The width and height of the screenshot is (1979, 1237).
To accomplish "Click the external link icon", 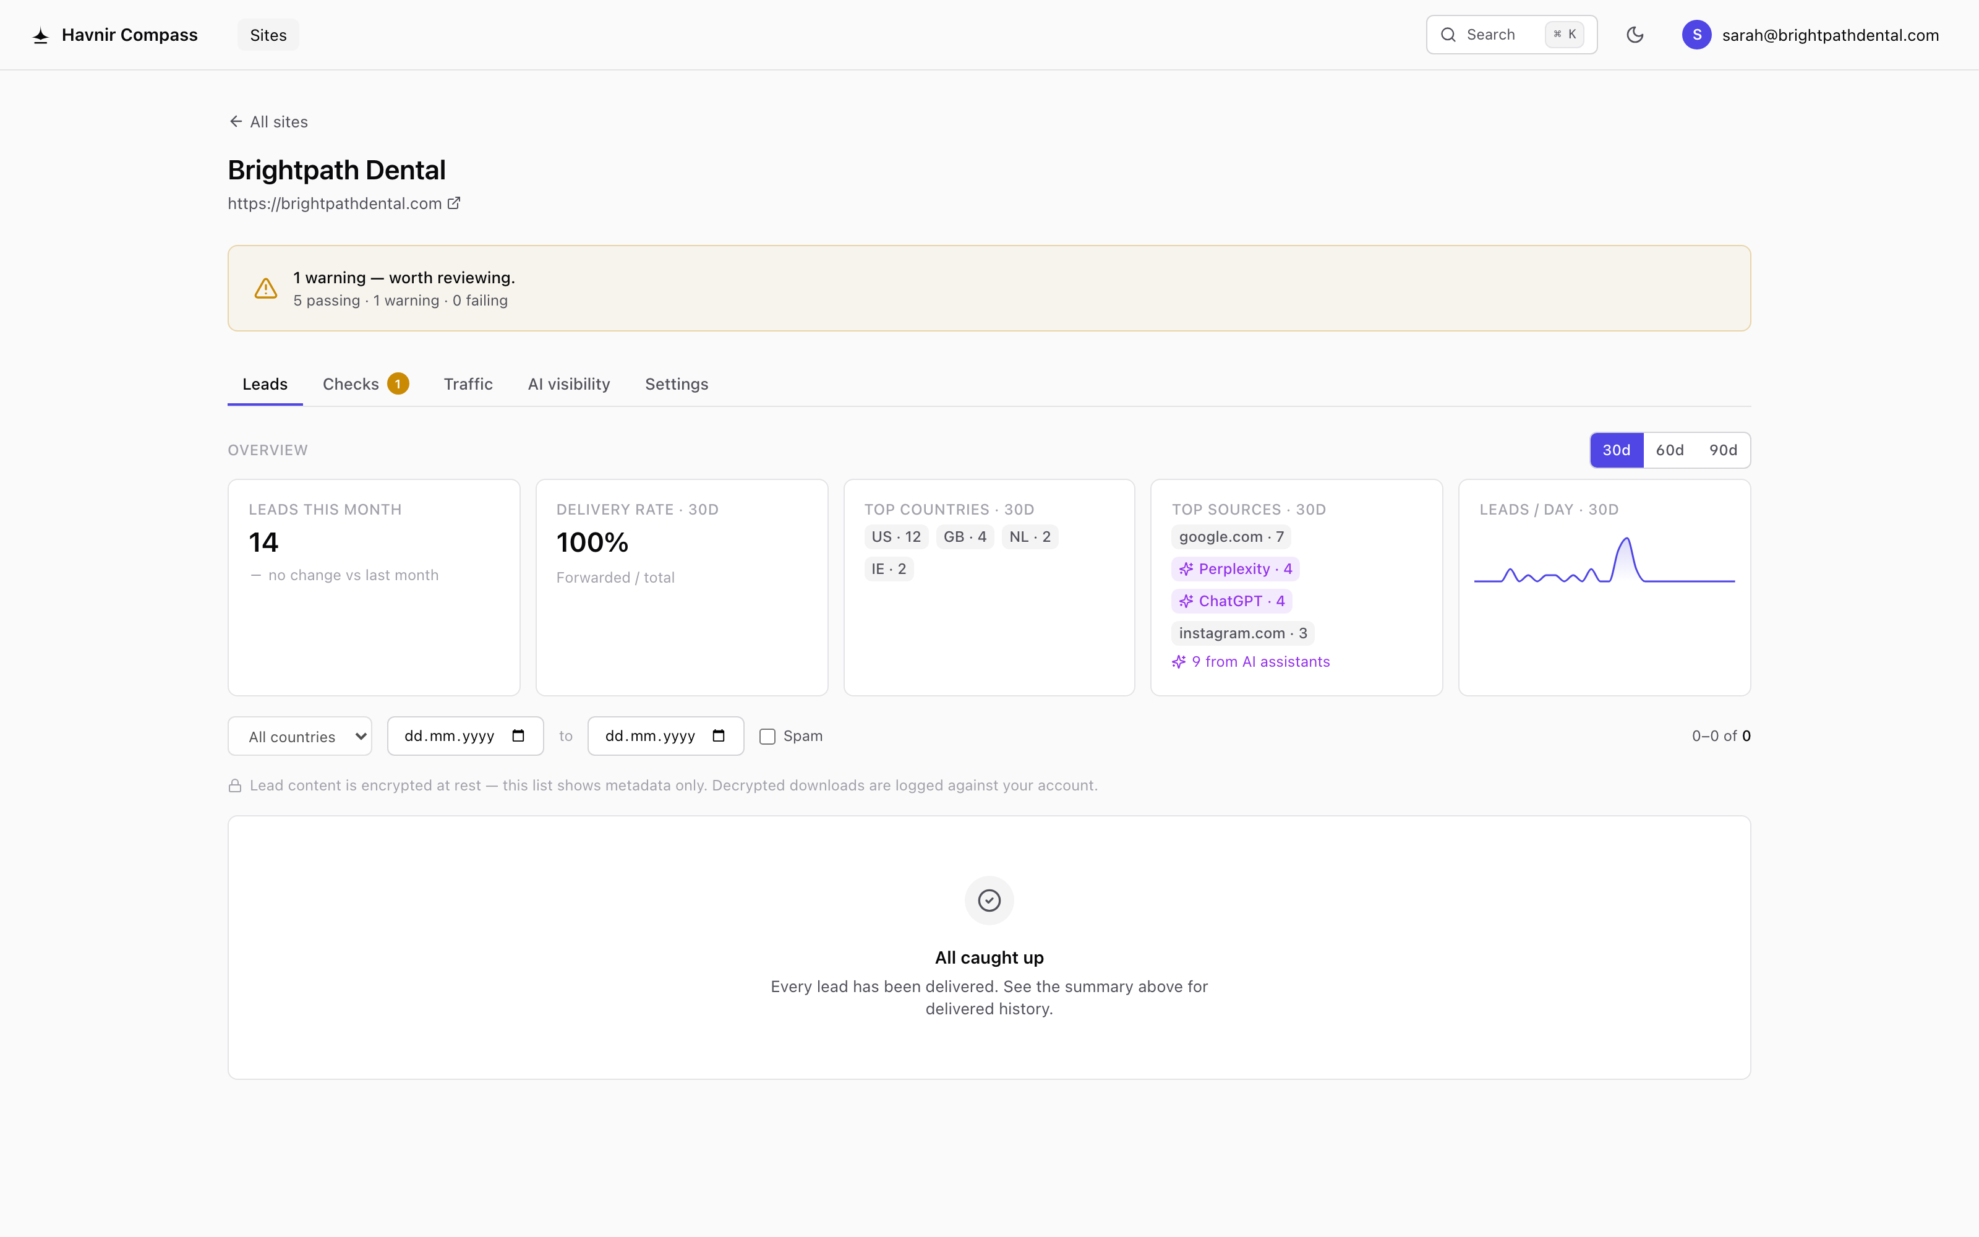I will [454, 203].
